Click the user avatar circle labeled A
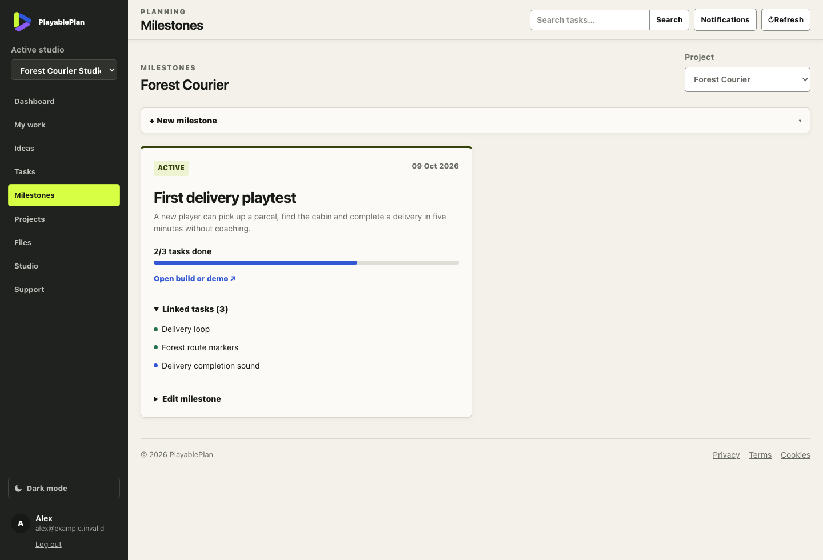 click(x=21, y=523)
